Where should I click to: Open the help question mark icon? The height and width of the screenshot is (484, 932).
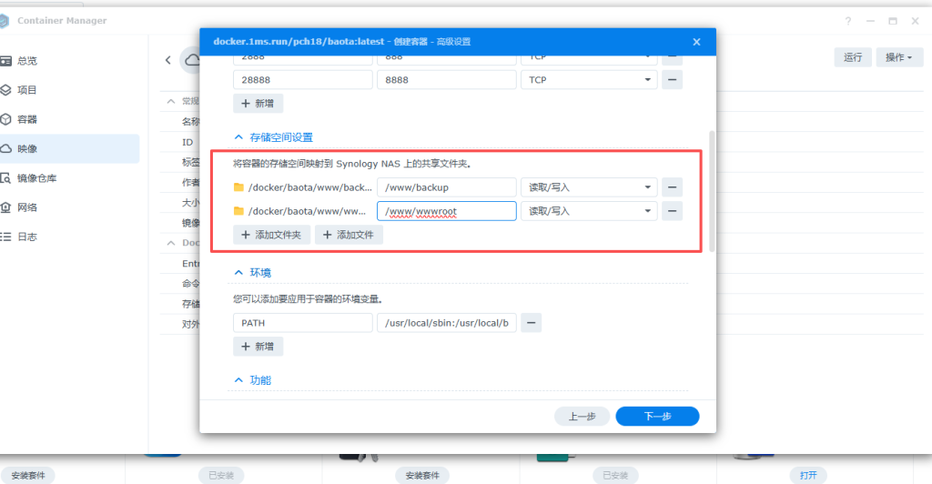tap(848, 21)
